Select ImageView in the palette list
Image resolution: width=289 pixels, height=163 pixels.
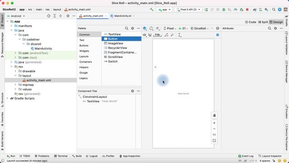tap(121, 43)
